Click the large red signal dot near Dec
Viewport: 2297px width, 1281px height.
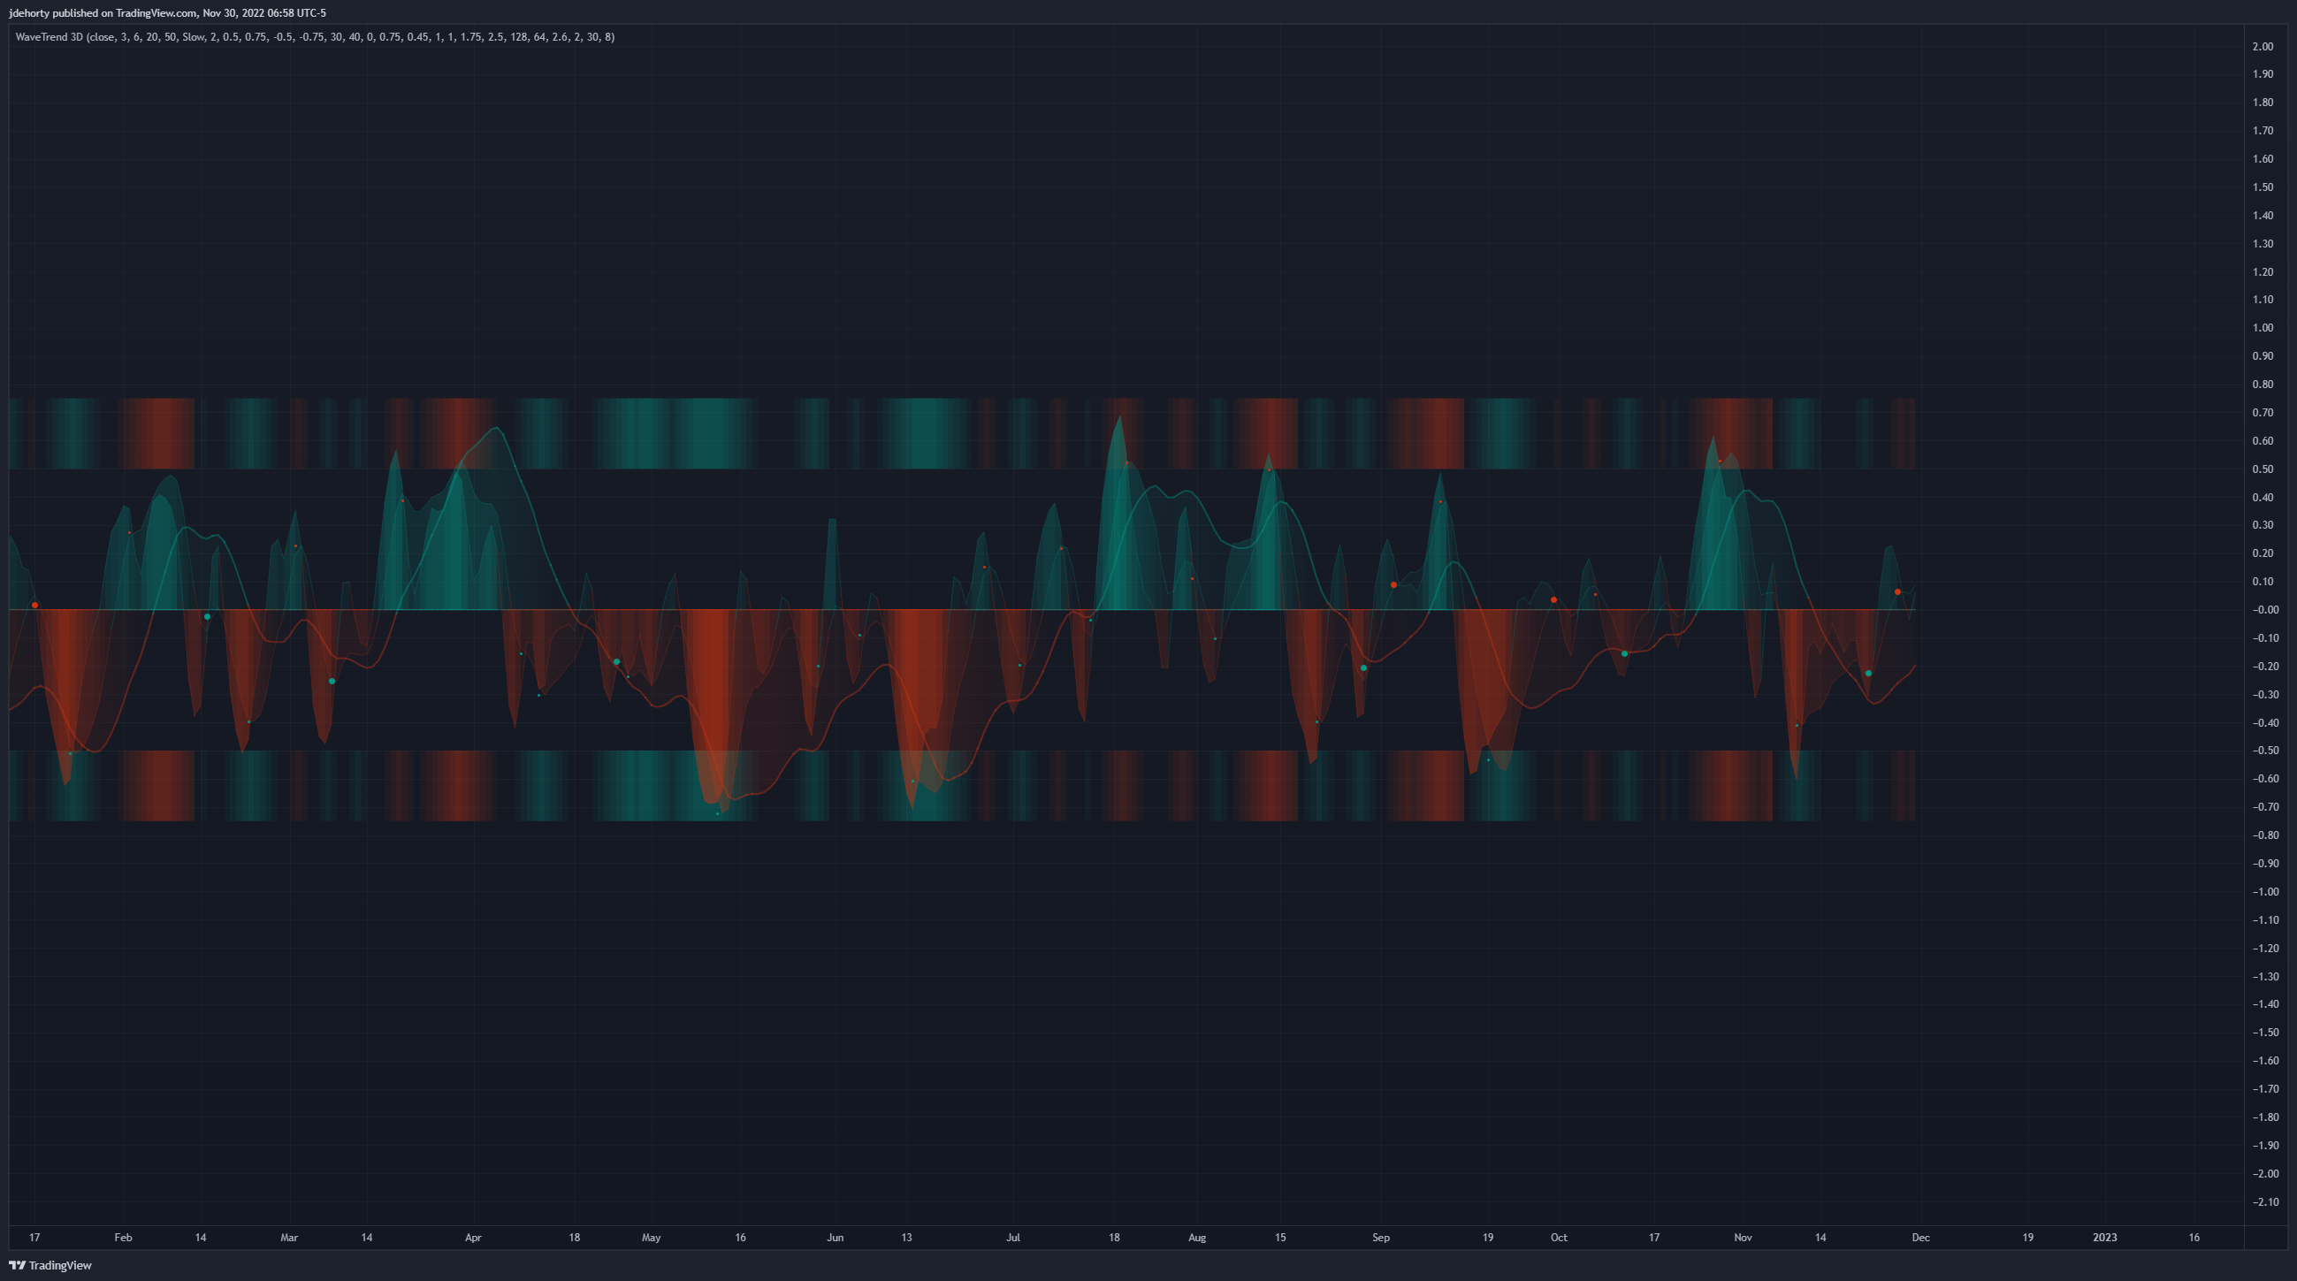(x=1897, y=592)
